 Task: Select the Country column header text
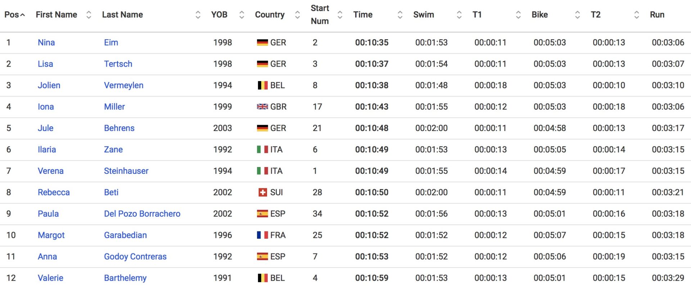pyautogui.click(x=270, y=15)
